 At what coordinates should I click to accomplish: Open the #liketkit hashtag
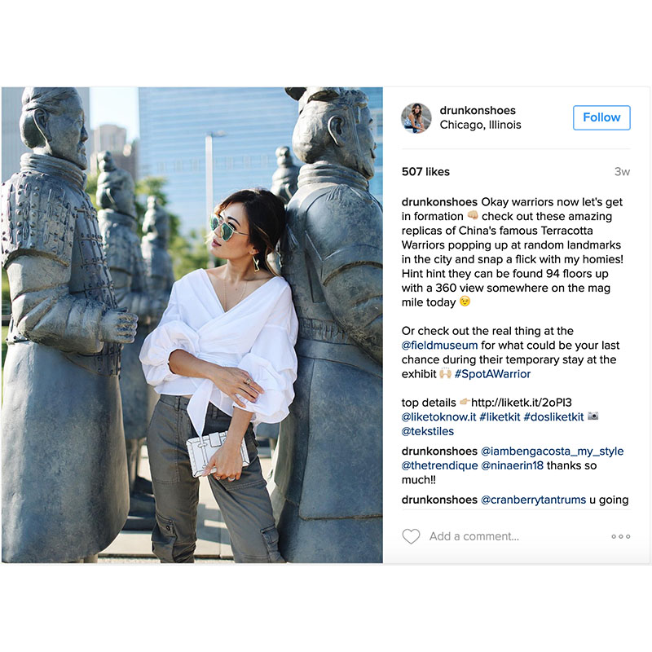[x=500, y=416]
